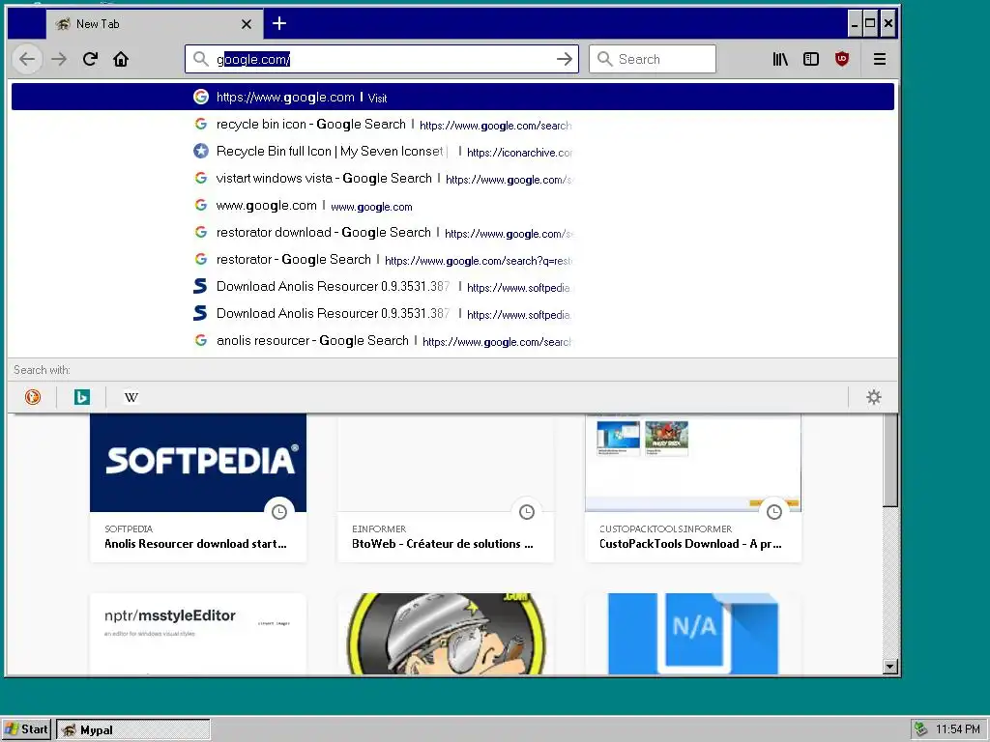Viewport: 990px width, 742px height.
Task: Select the 'www.google.com' suggestion row
Action: pyautogui.click(x=452, y=206)
